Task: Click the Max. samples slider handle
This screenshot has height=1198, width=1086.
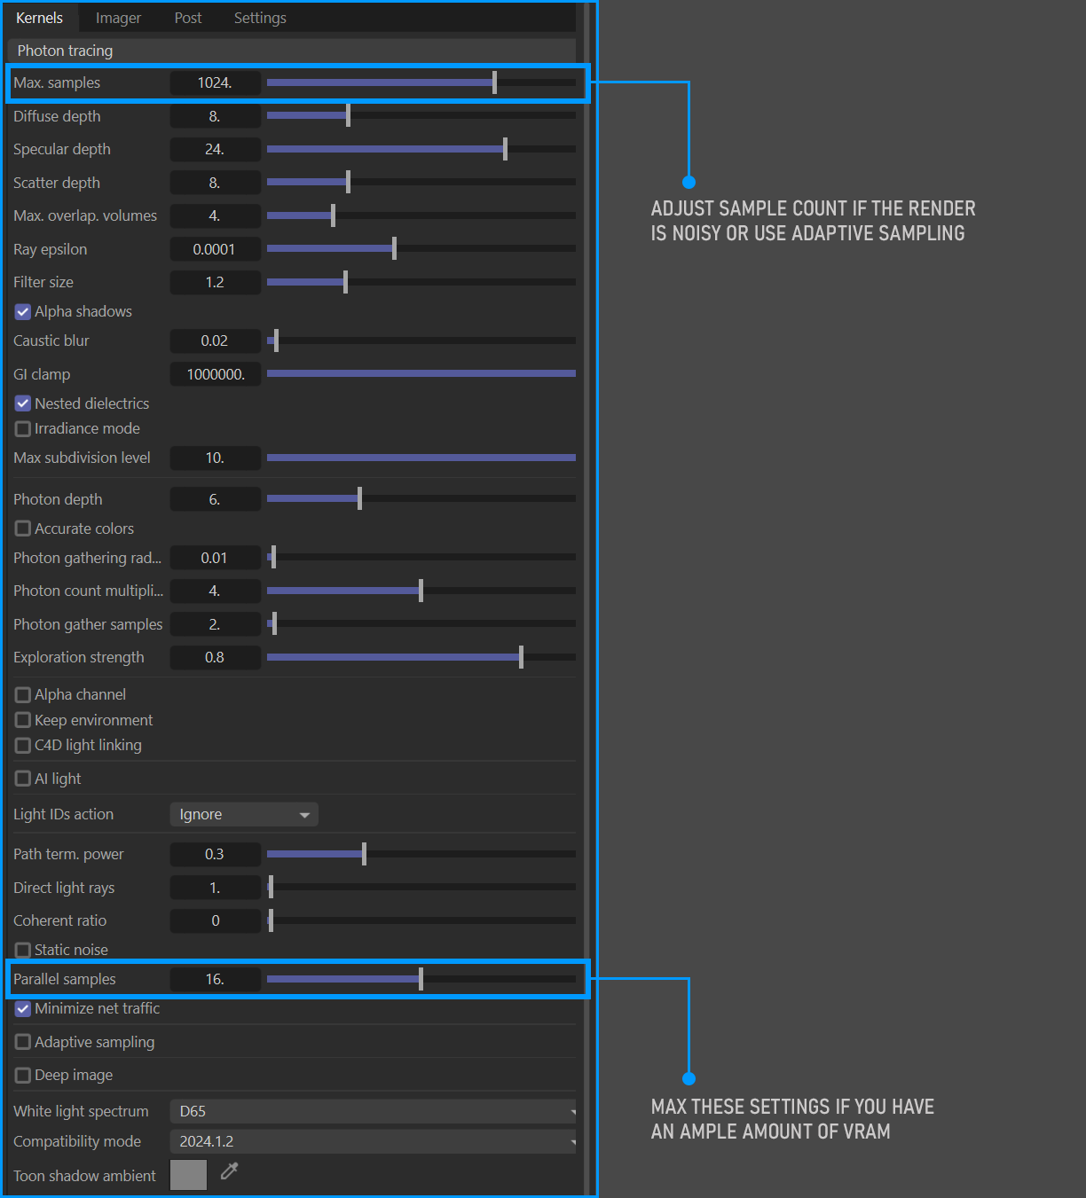Action: (x=494, y=82)
